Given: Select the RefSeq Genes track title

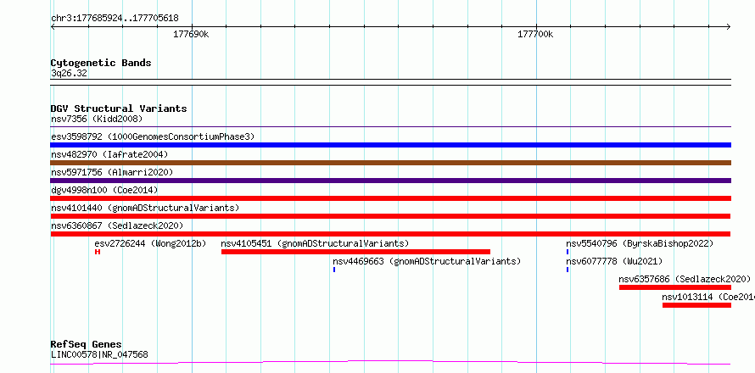Looking at the screenshot, I should coord(87,344).
